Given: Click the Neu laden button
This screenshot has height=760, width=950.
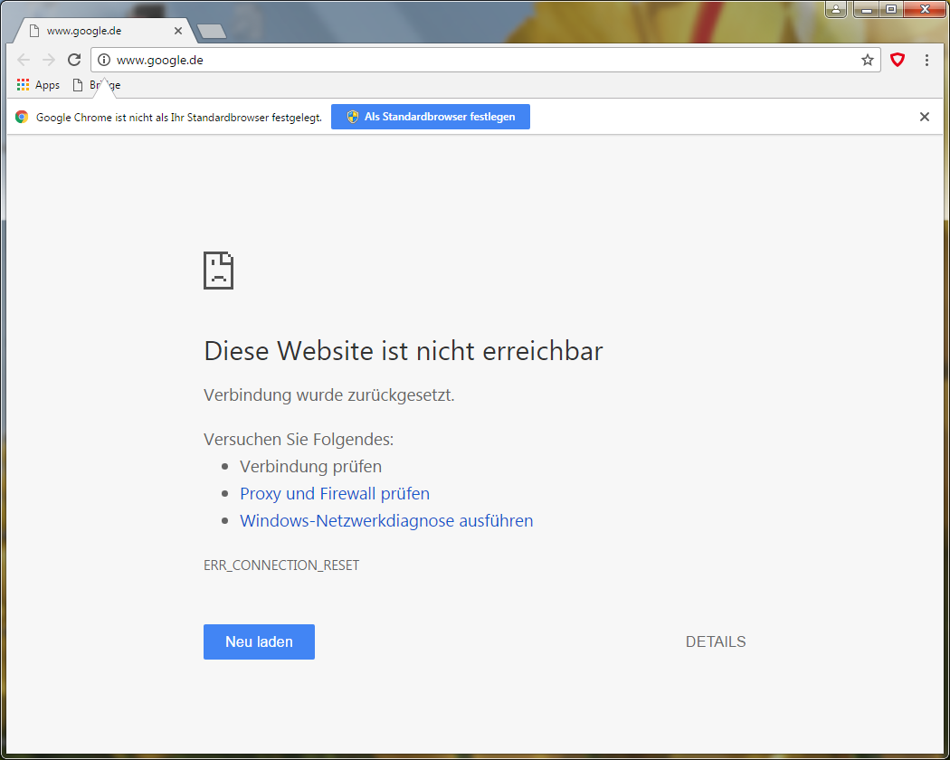Looking at the screenshot, I should pyautogui.click(x=259, y=641).
